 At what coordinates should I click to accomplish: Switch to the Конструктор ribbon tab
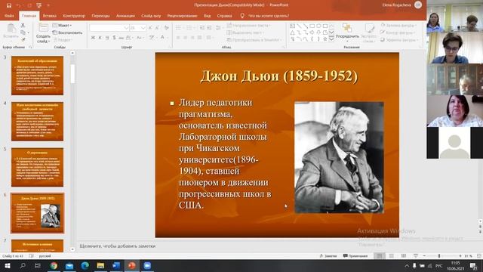pyautogui.click(x=74, y=16)
